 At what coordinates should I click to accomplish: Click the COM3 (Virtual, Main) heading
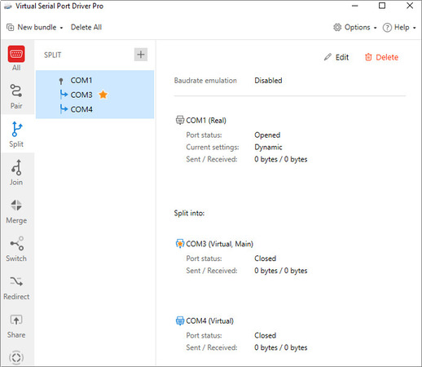tap(220, 244)
